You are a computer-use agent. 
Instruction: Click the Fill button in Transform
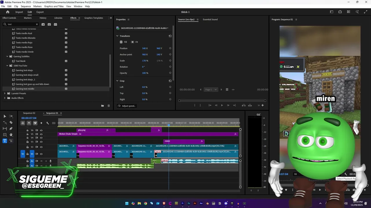(123, 42)
